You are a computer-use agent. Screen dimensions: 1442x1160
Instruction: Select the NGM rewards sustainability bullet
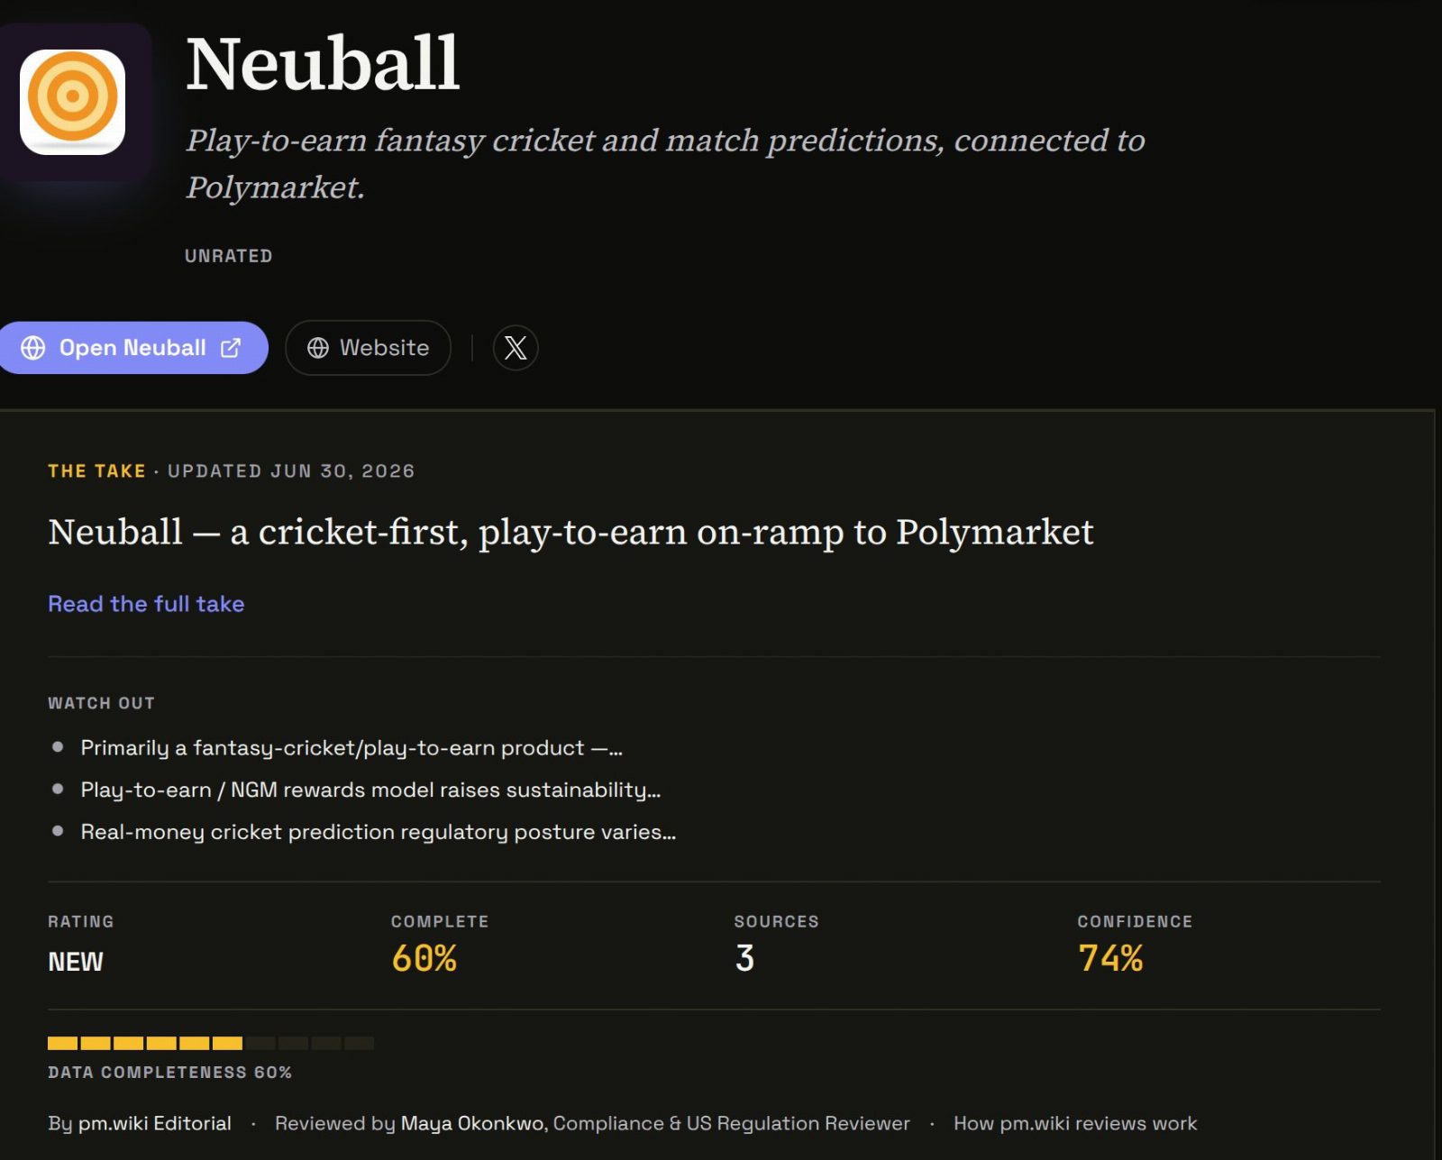click(x=370, y=790)
